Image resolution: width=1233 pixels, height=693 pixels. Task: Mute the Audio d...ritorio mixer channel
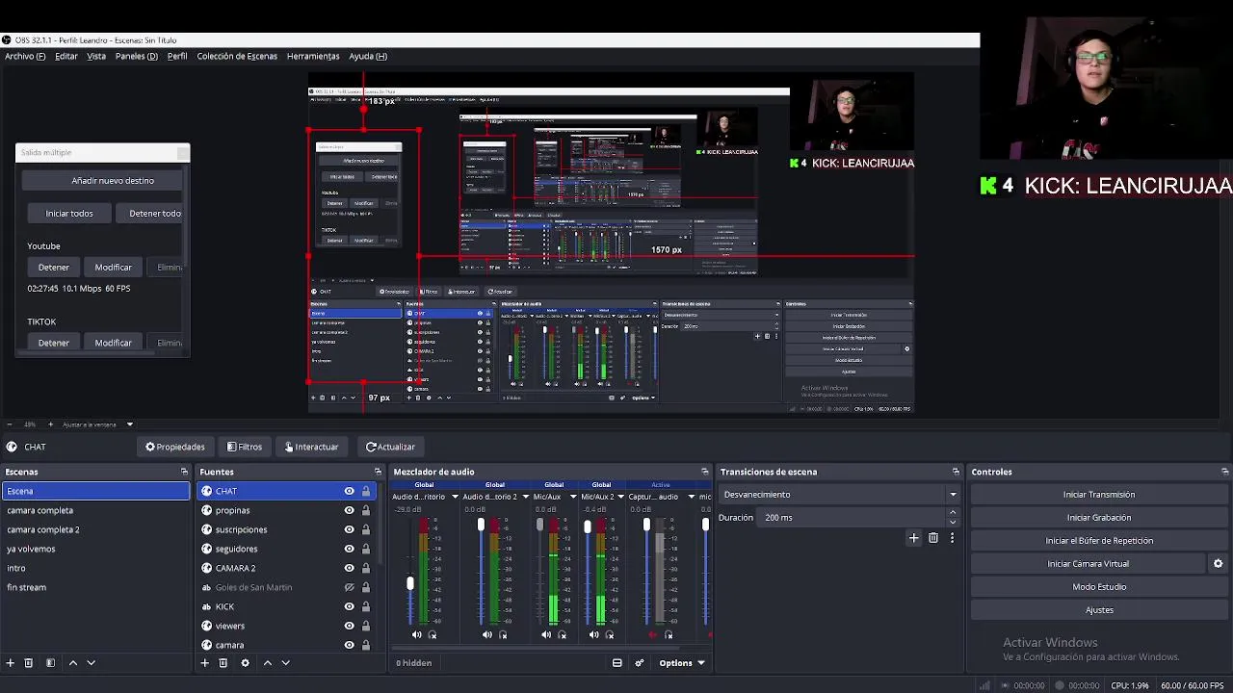(416, 634)
